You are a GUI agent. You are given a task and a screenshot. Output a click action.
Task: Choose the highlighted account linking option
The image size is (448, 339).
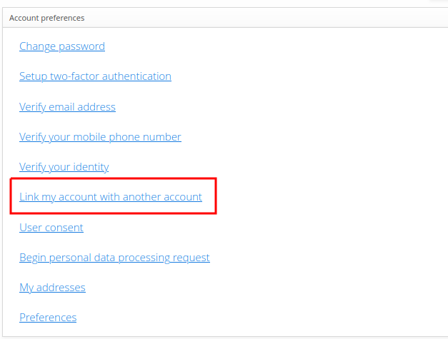111,197
